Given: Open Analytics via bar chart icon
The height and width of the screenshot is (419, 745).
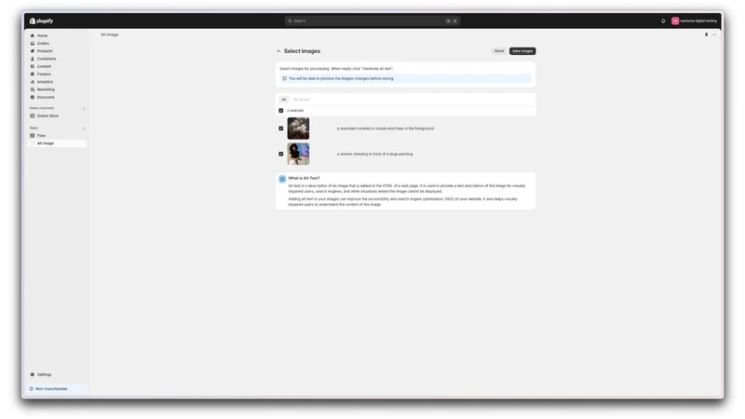Looking at the screenshot, I should coord(33,82).
